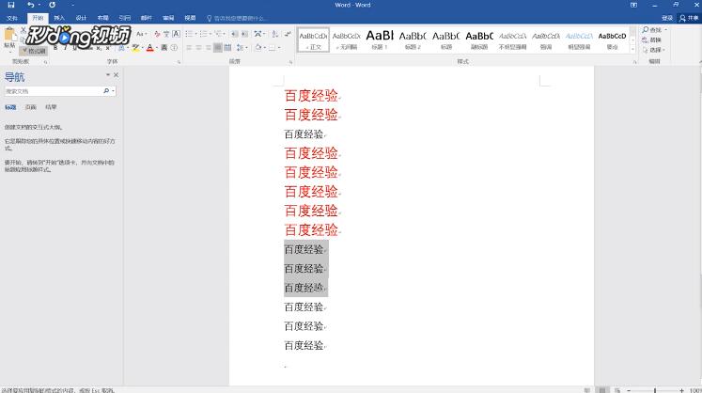Apply the 标题 1 (Heading 1) style
The width and height of the screenshot is (702, 393).
point(380,39)
